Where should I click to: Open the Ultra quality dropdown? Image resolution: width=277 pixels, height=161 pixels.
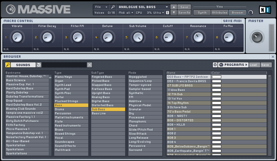coord(159,13)
